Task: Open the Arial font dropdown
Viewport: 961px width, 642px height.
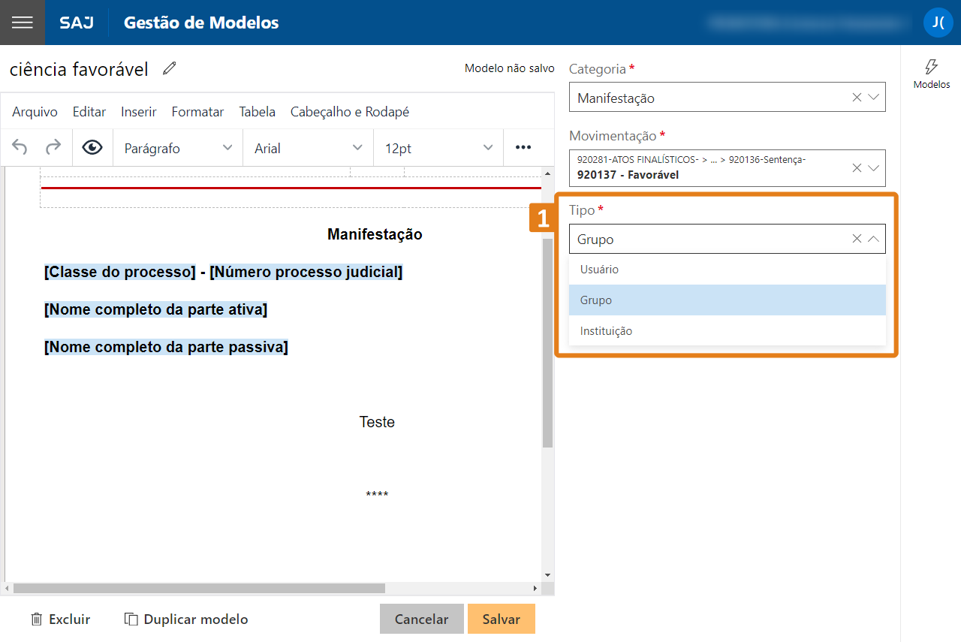Action: (x=308, y=148)
